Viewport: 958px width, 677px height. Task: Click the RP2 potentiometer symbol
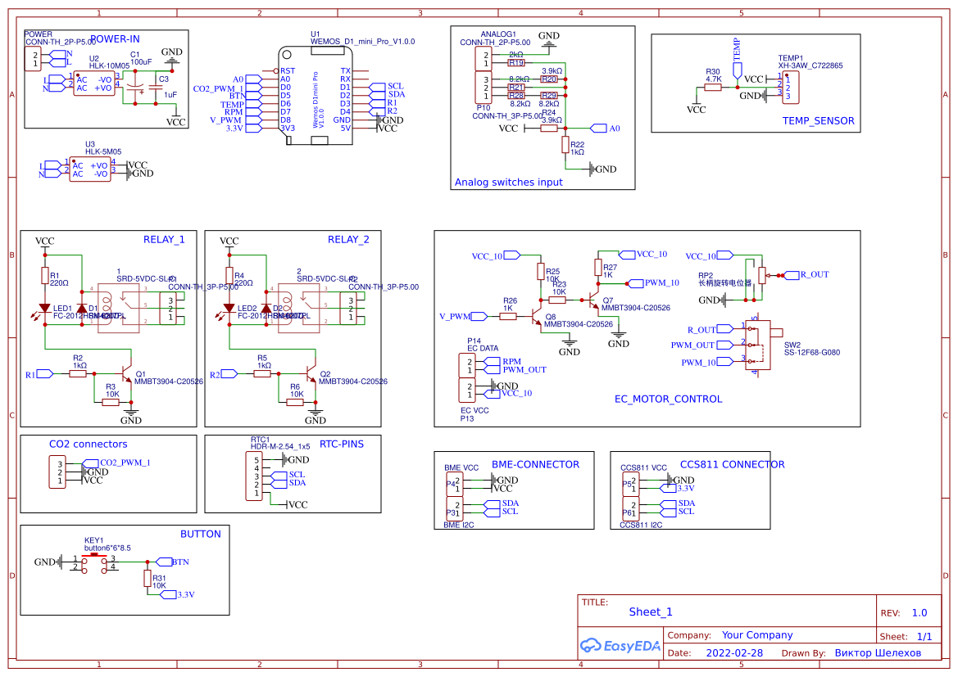tap(763, 275)
